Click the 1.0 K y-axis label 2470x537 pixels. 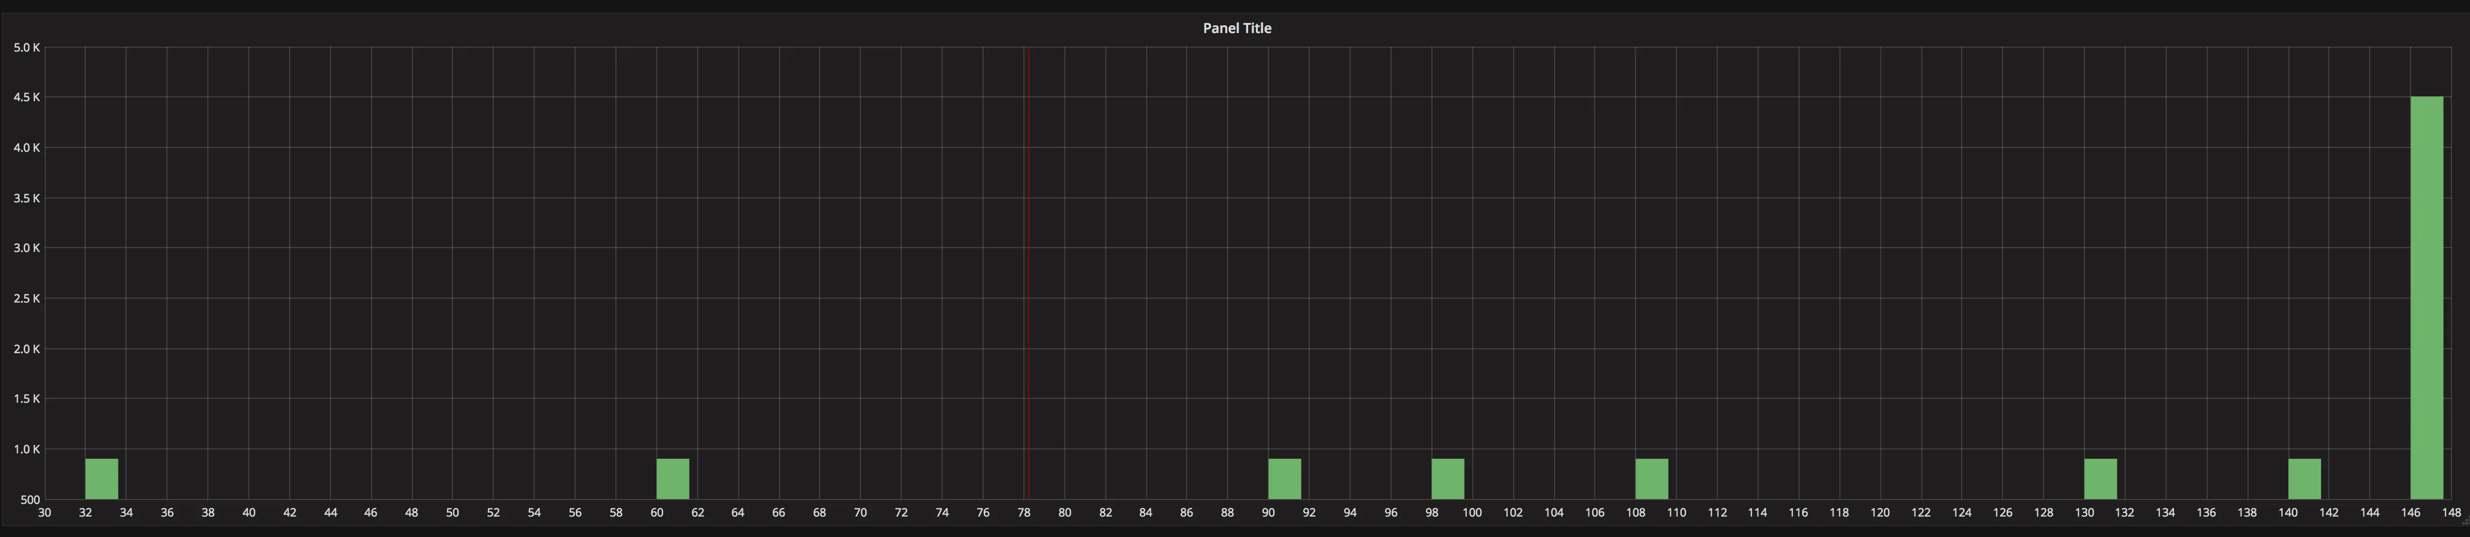pyautogui.click(x=27, y=449)
